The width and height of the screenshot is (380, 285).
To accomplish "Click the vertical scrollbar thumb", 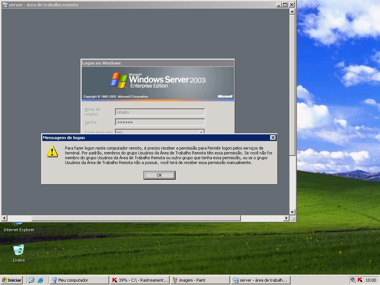I will (x=292, y=85).
